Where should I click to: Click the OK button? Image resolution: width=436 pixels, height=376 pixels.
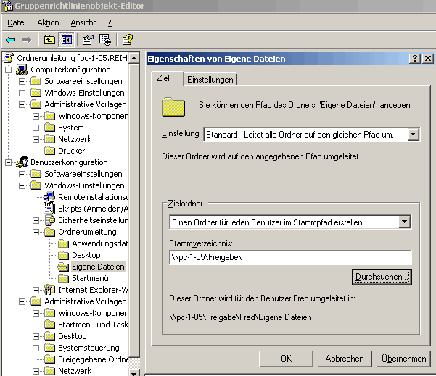pyautogui.click(x=286, y=359)
